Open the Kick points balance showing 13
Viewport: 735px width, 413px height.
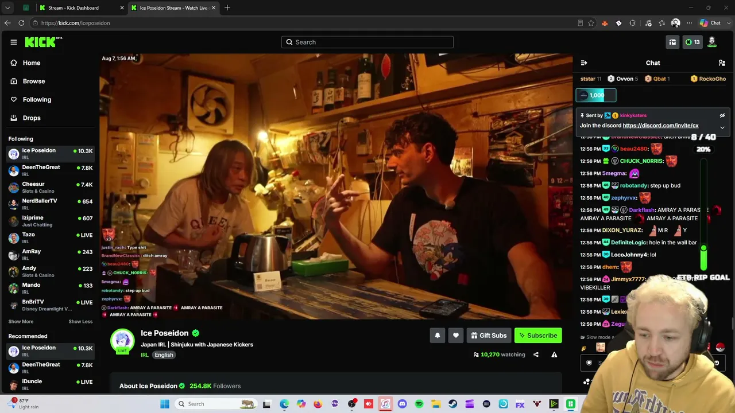coord(693,42)
